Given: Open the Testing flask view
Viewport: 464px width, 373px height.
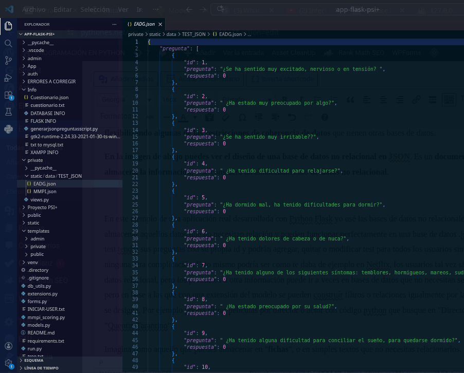Looking at the screenshot, I should coord(8,112).
